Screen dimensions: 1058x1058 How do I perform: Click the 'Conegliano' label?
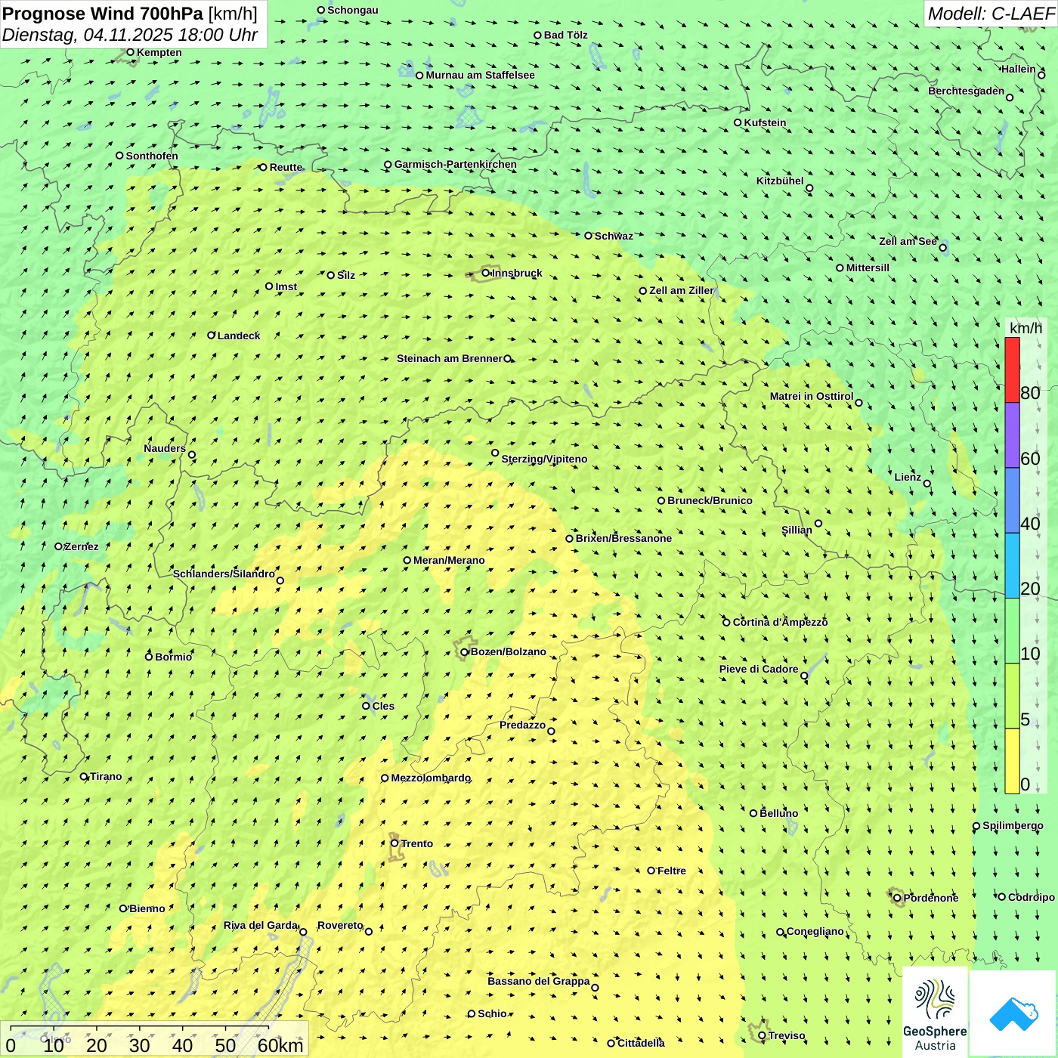(815, 931)
